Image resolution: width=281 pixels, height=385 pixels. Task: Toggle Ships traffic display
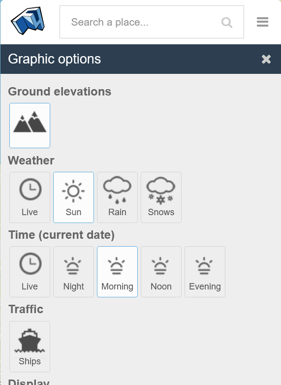30,347
